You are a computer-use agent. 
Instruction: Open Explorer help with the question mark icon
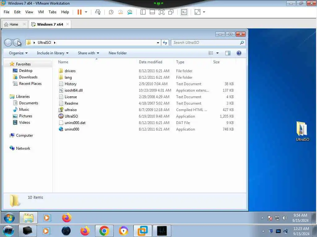[239, 53]
